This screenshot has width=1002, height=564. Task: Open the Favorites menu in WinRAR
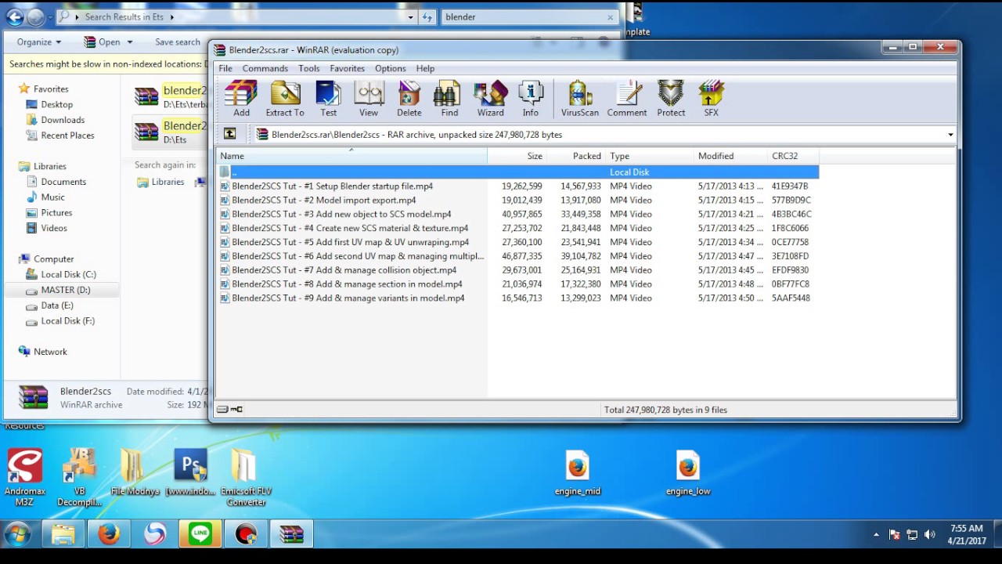[x=348, y=68]
